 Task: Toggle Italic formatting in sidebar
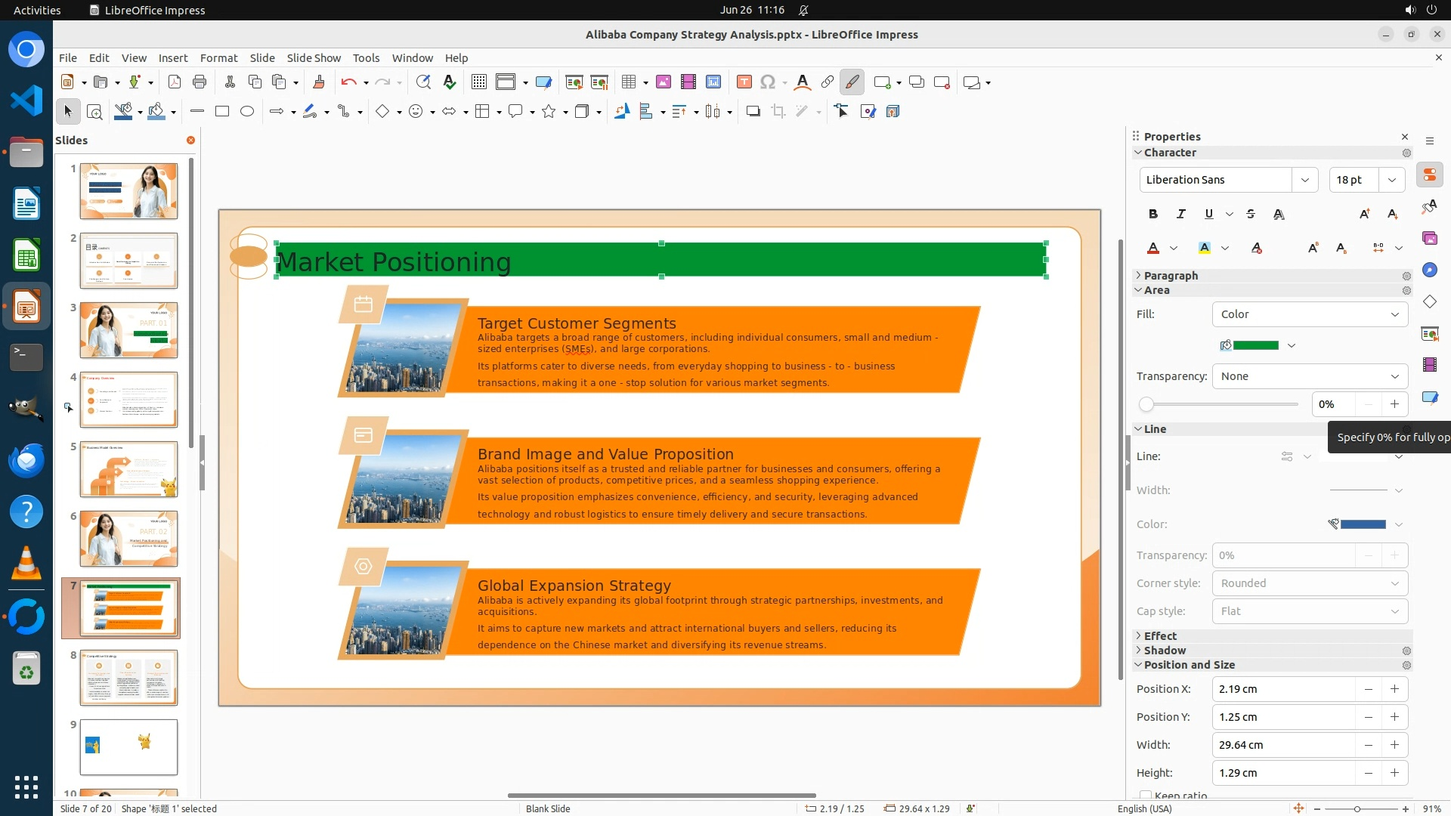click(1180, 214)
